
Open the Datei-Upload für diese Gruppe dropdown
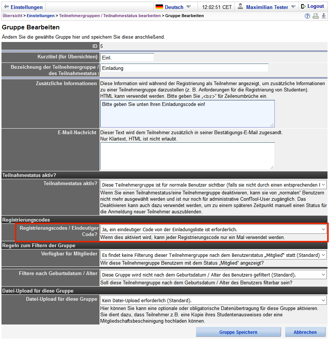tap(213, 300)
